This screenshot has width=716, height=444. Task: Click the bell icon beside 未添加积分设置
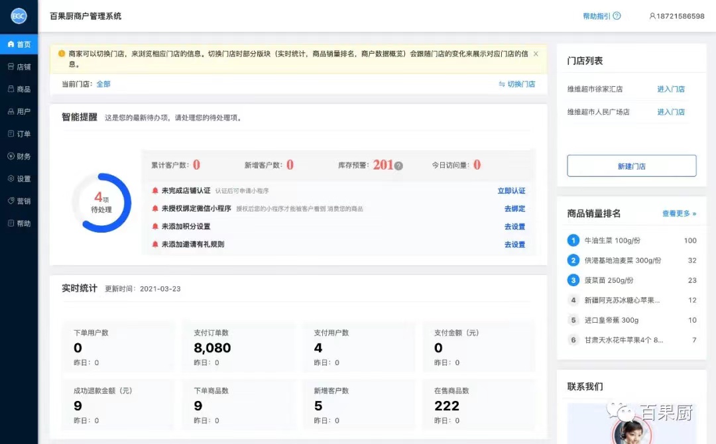coord(155,227)
